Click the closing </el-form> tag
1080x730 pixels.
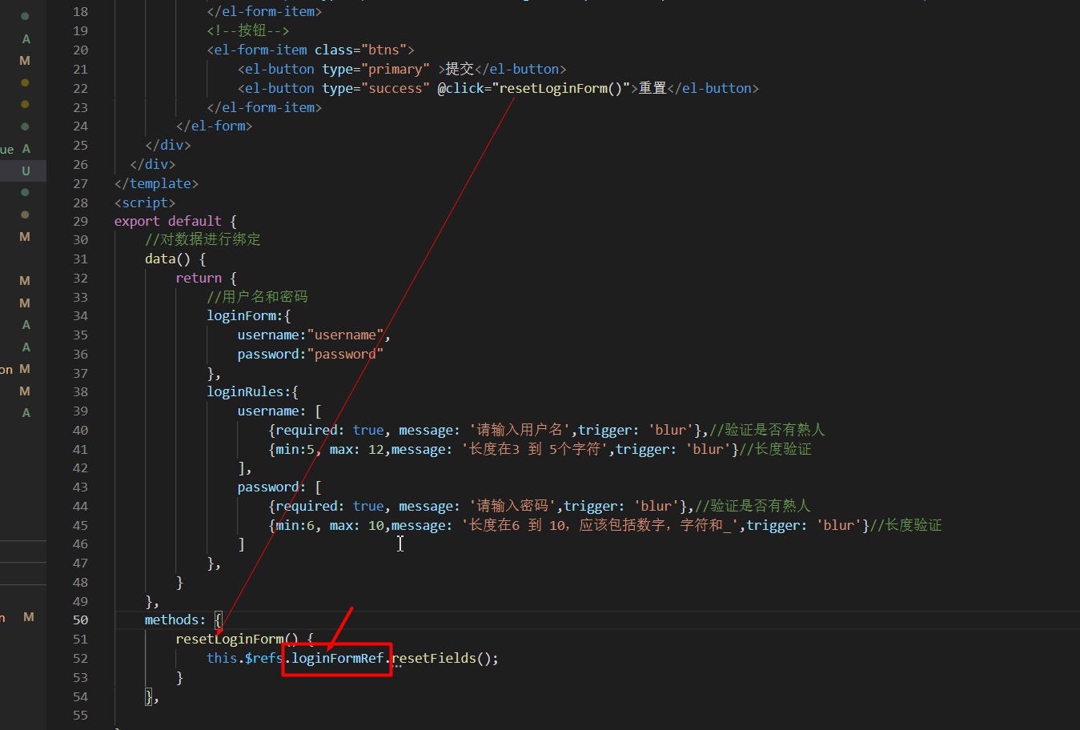pyautogui.click(x=214, y=126)
